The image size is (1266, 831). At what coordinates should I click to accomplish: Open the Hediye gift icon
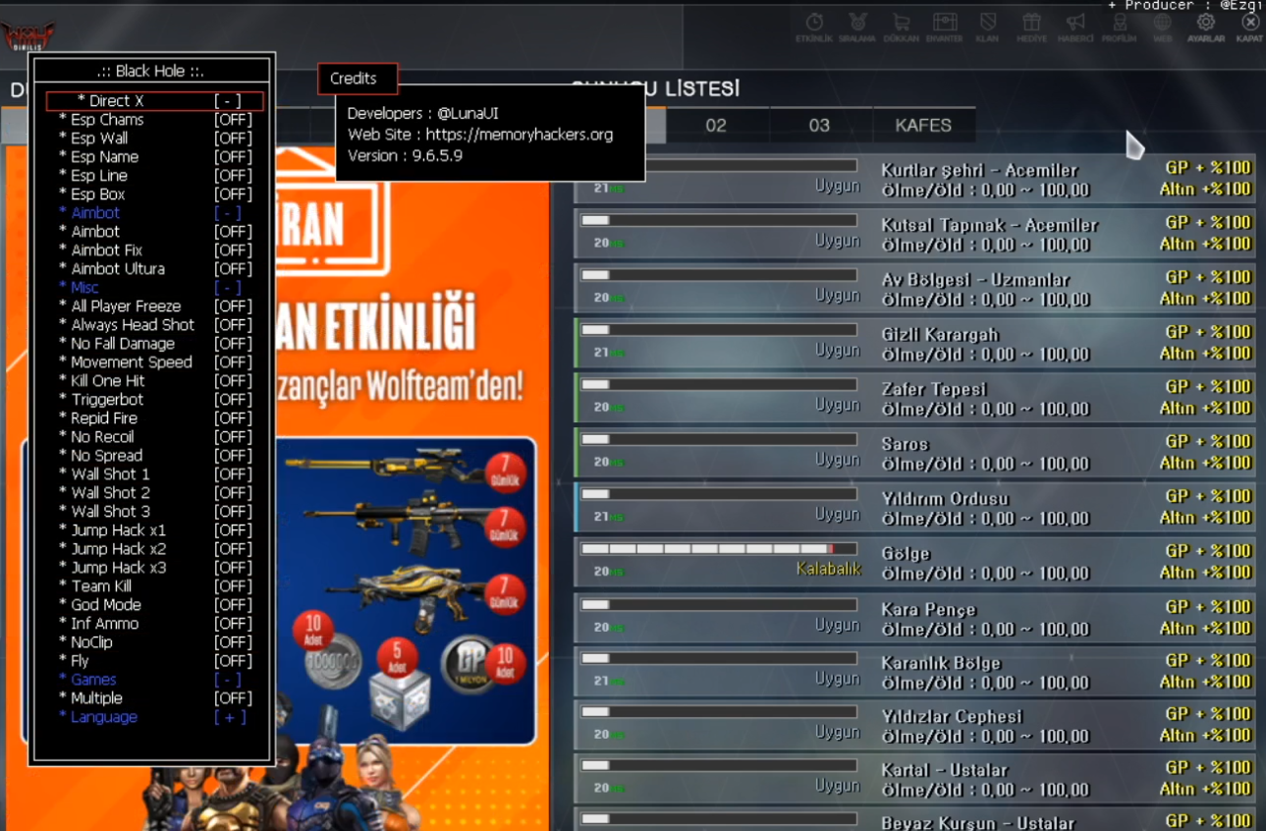(x=1030, y=25)
